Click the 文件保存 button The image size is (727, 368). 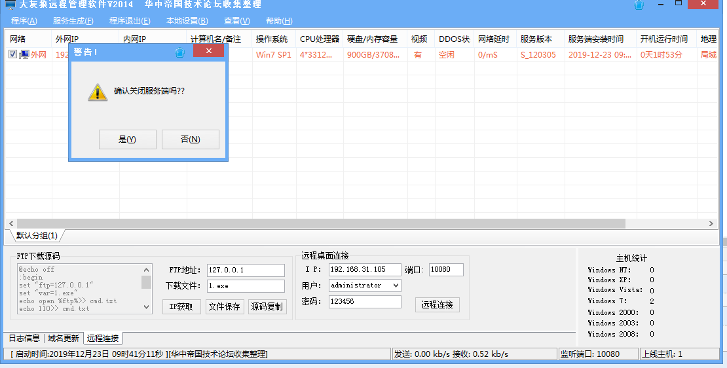pyautogui.click(x=225, y=306)
